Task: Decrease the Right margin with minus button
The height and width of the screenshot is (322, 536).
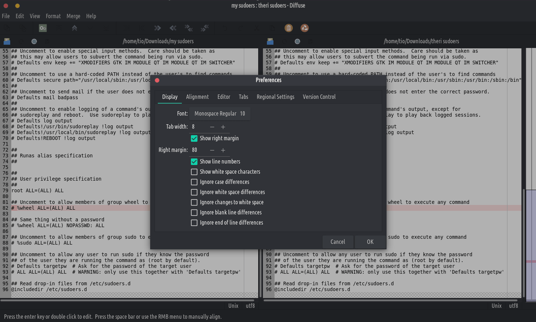Action: tap(212, 150)
